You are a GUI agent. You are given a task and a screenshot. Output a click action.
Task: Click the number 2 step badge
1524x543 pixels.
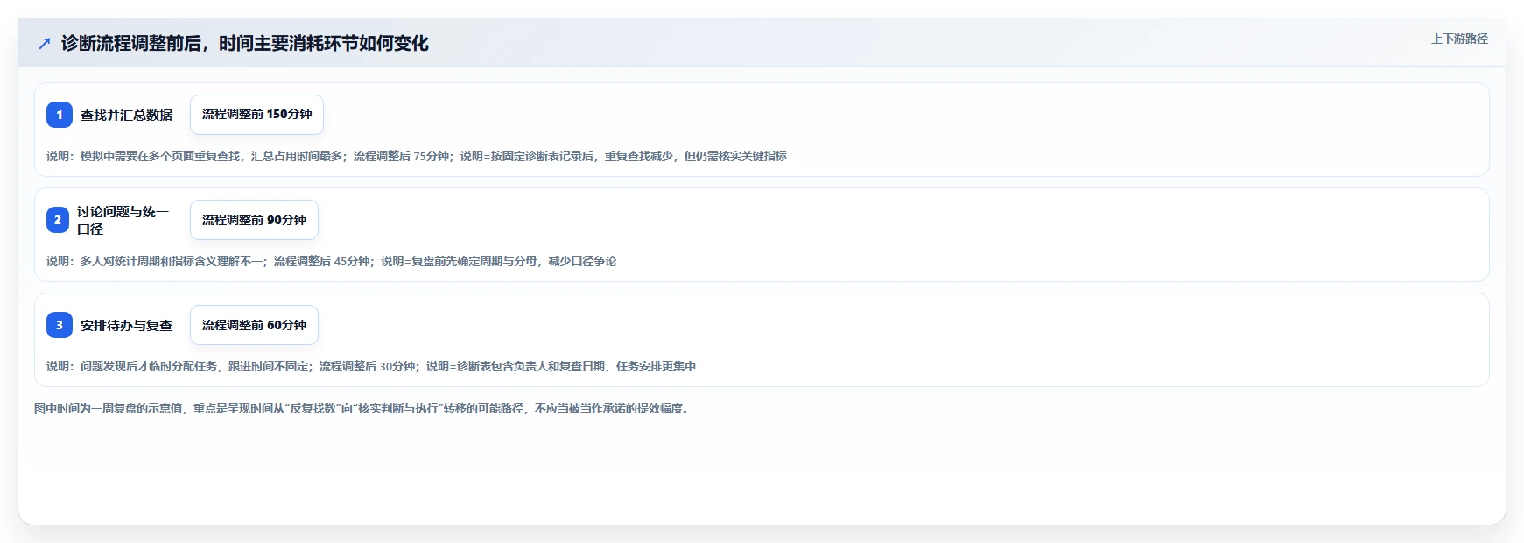click(x=58, y=220)
